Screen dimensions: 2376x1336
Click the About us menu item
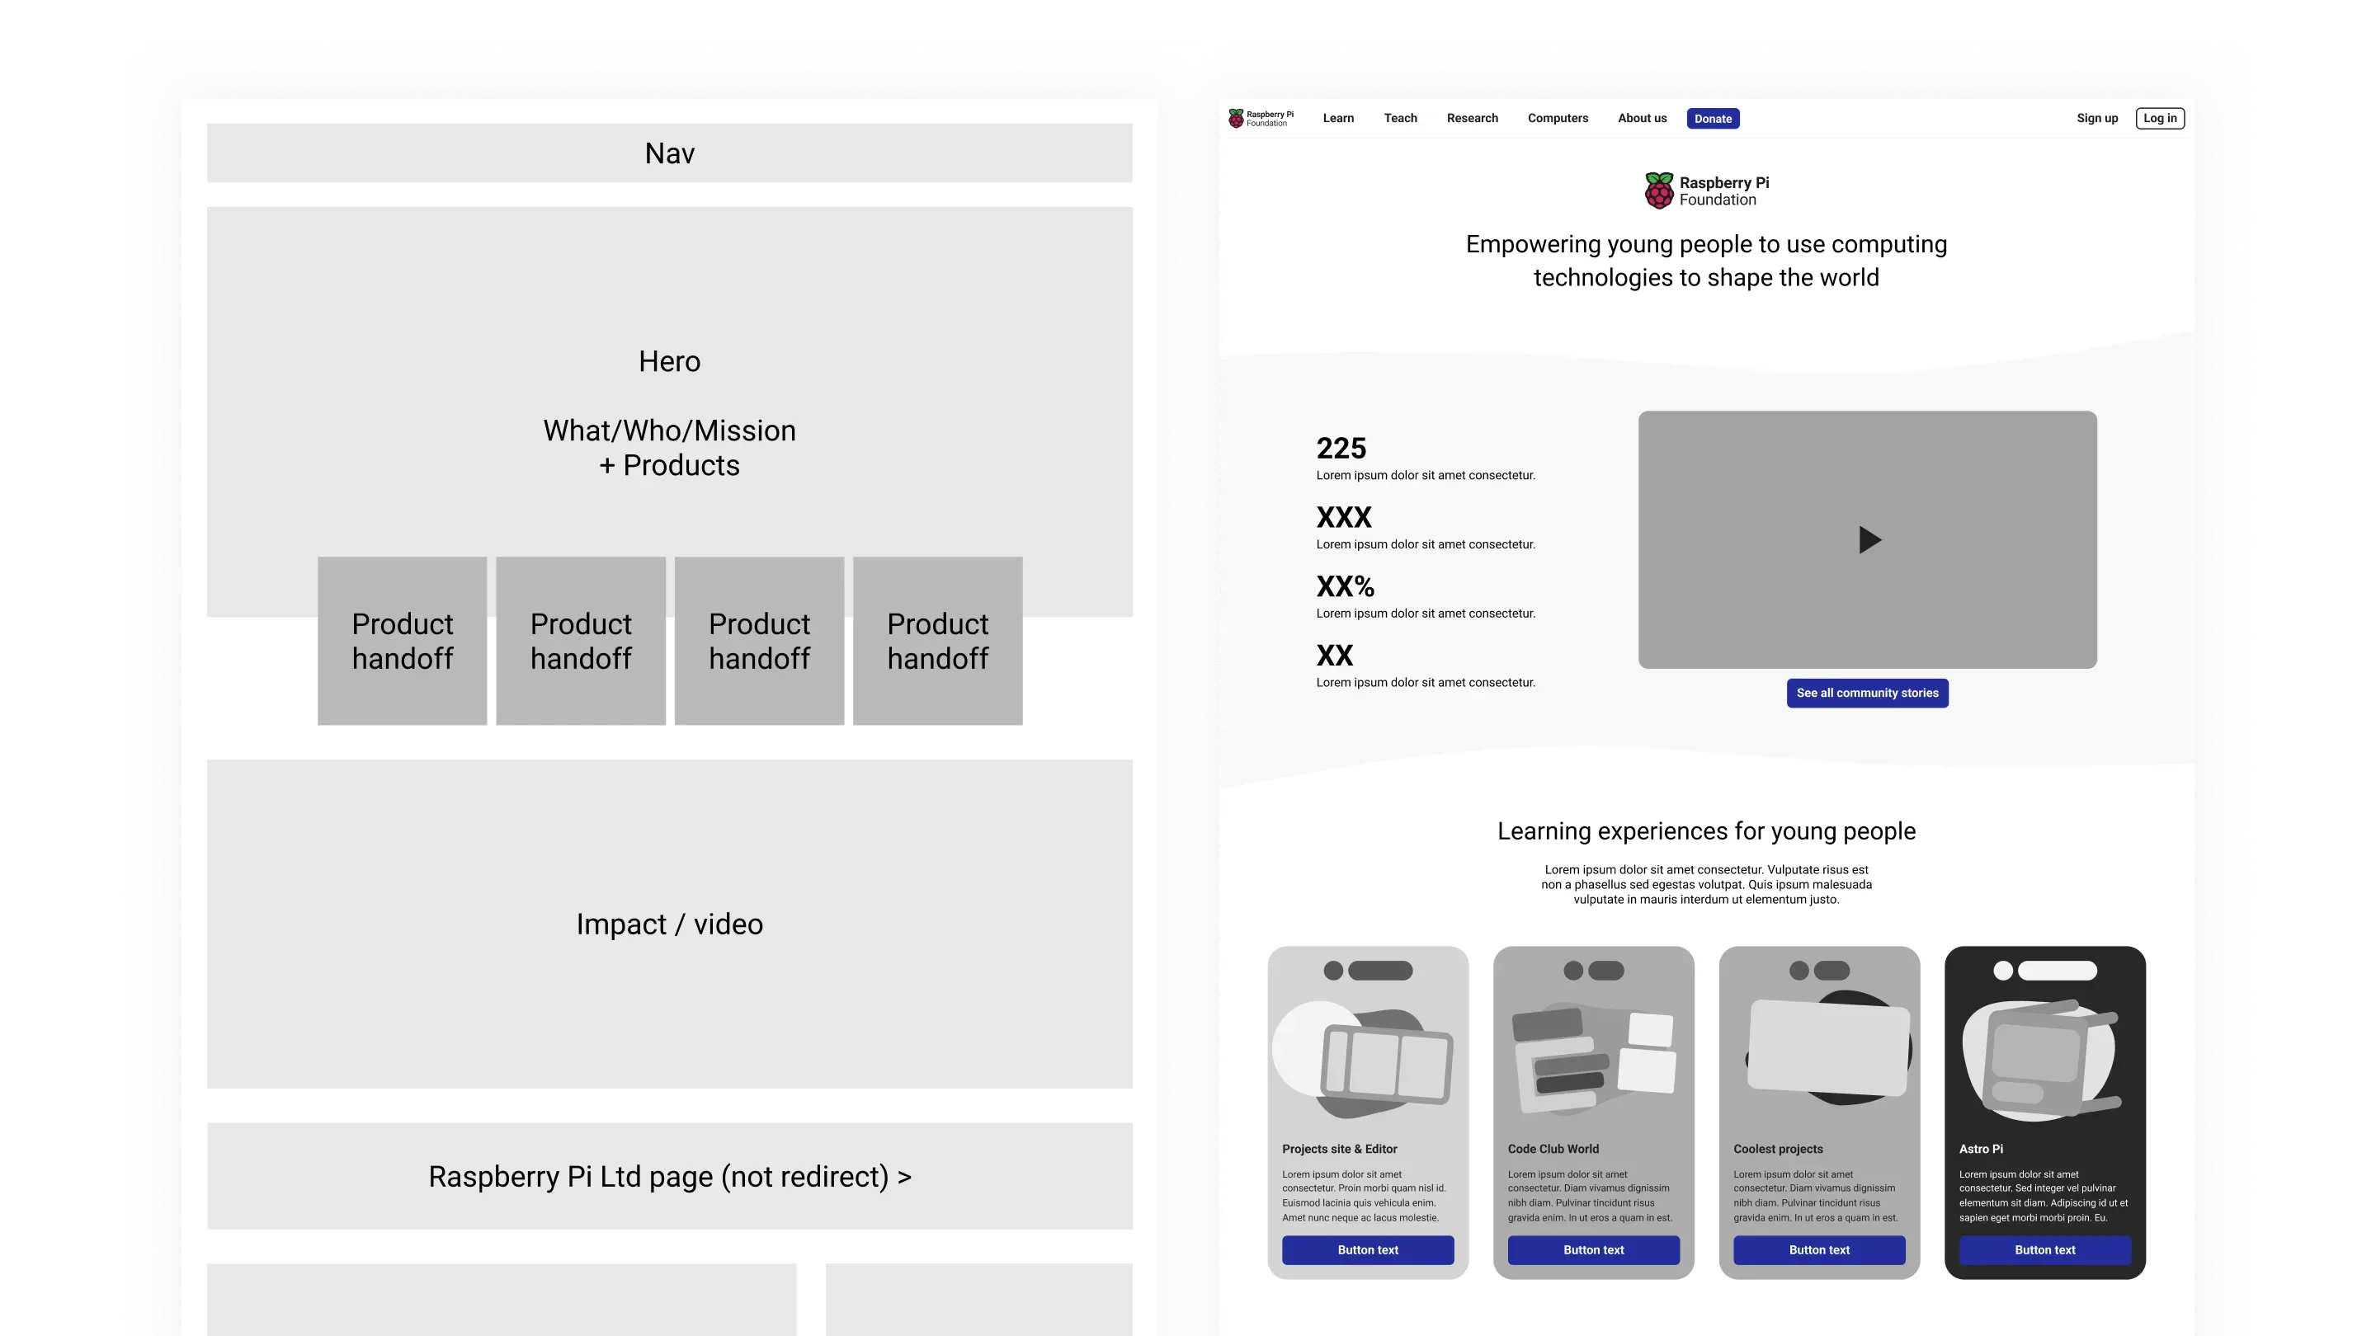click(1642, 117)
